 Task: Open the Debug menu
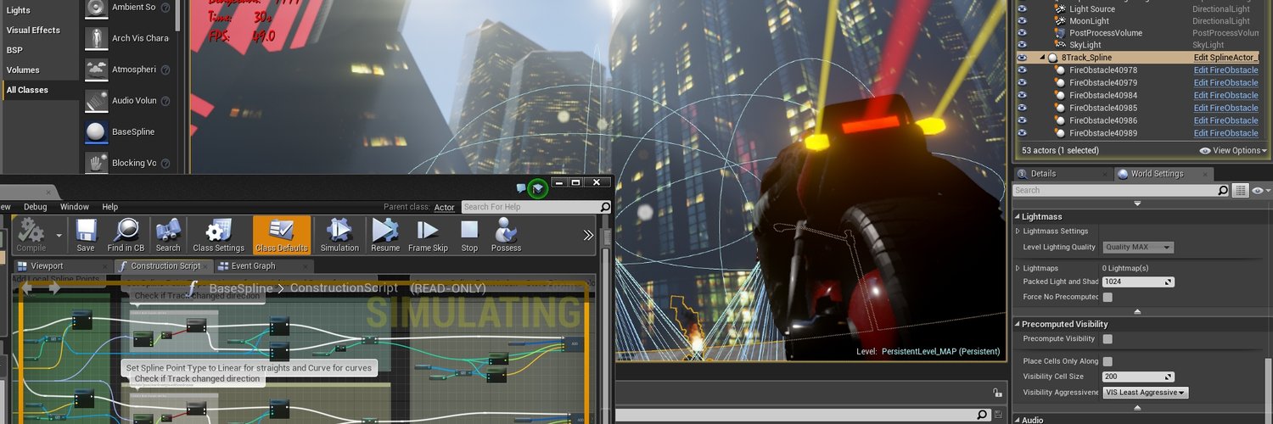pyautogui.click(x=36, y=207)
